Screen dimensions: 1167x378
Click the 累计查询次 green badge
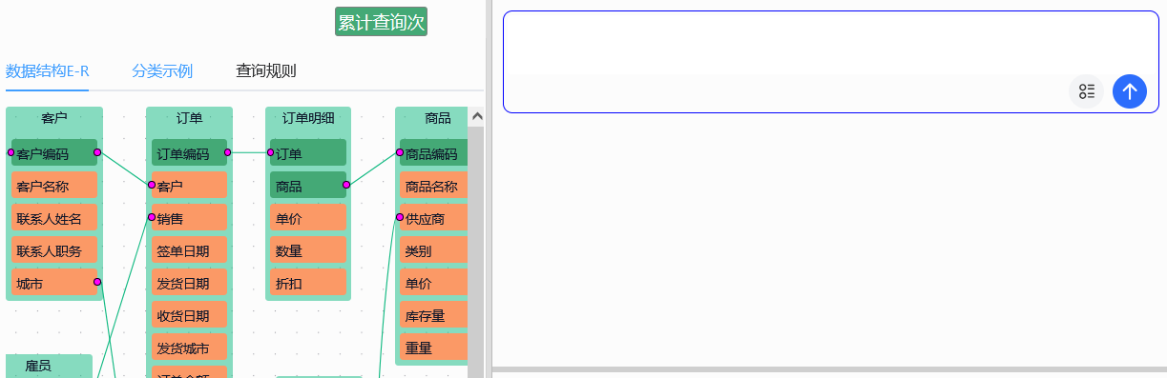381,22
